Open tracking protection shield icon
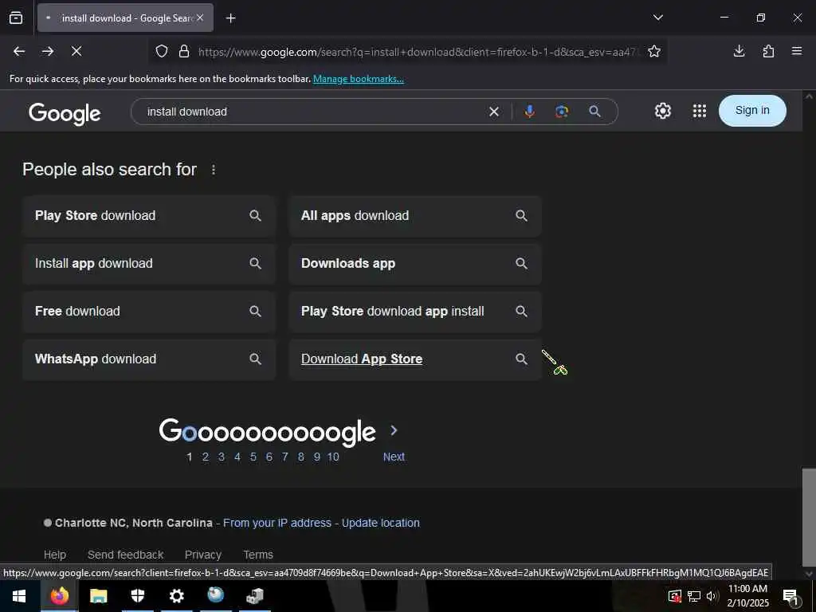Image resolution: width=816 pixels, height=612 pixels. coord(162,51)
